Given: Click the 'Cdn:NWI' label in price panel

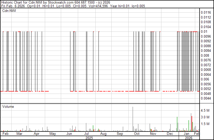Looking at the screenshot, I should click(x=9, y=11).
